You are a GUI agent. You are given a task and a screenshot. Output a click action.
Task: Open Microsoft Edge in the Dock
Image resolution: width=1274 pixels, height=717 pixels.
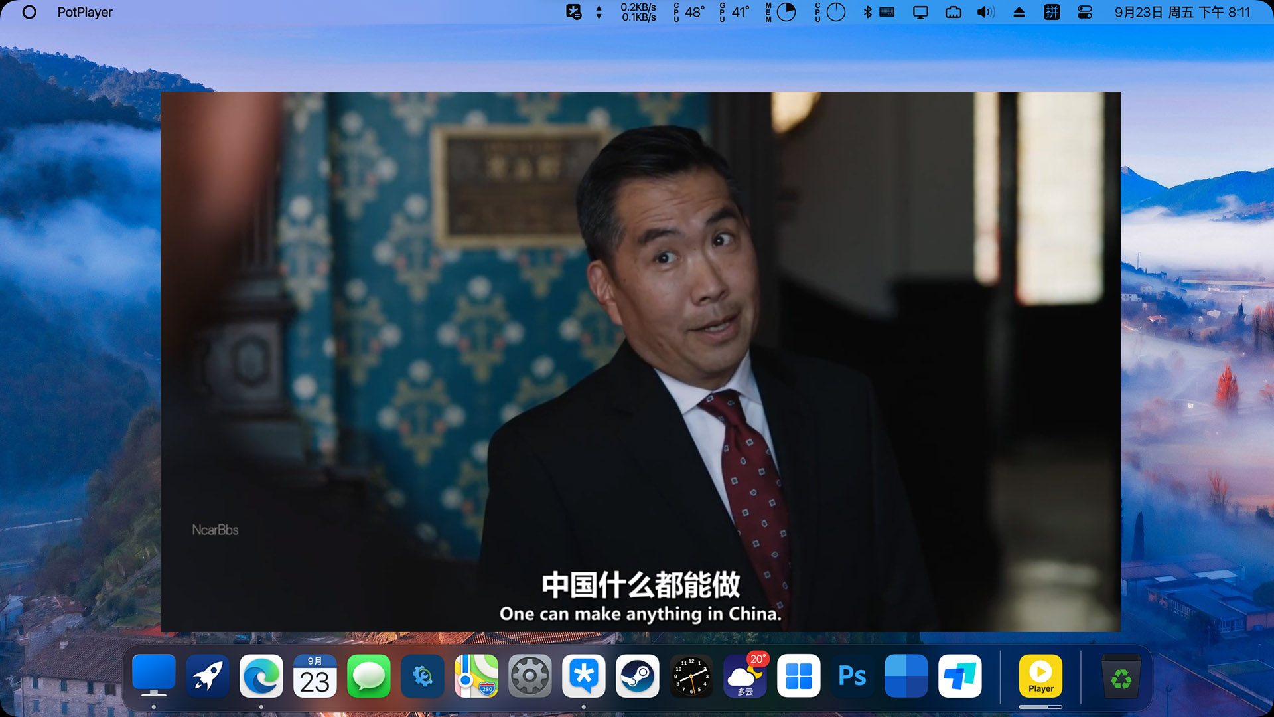tap(261, 676)
